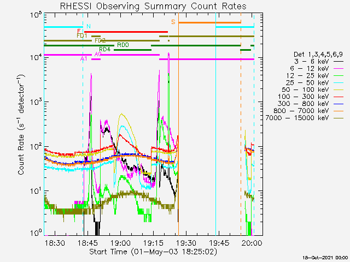Viewport: 350px width, 262px height.
Task: Click the yellow 50-100 keV peak at 19:00
Action: coord(121,114)
